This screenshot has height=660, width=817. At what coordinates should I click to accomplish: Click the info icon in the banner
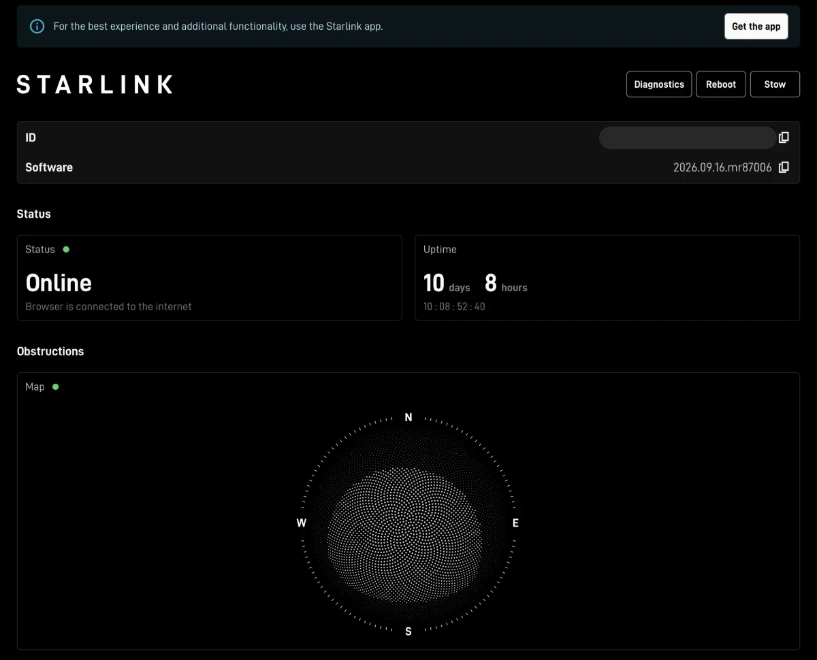pos(37,27)
